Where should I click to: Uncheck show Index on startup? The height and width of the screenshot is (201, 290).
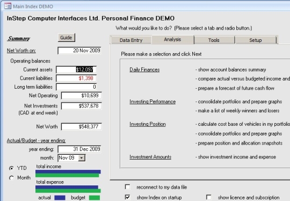pyautogui.click(x=127, y=197)
